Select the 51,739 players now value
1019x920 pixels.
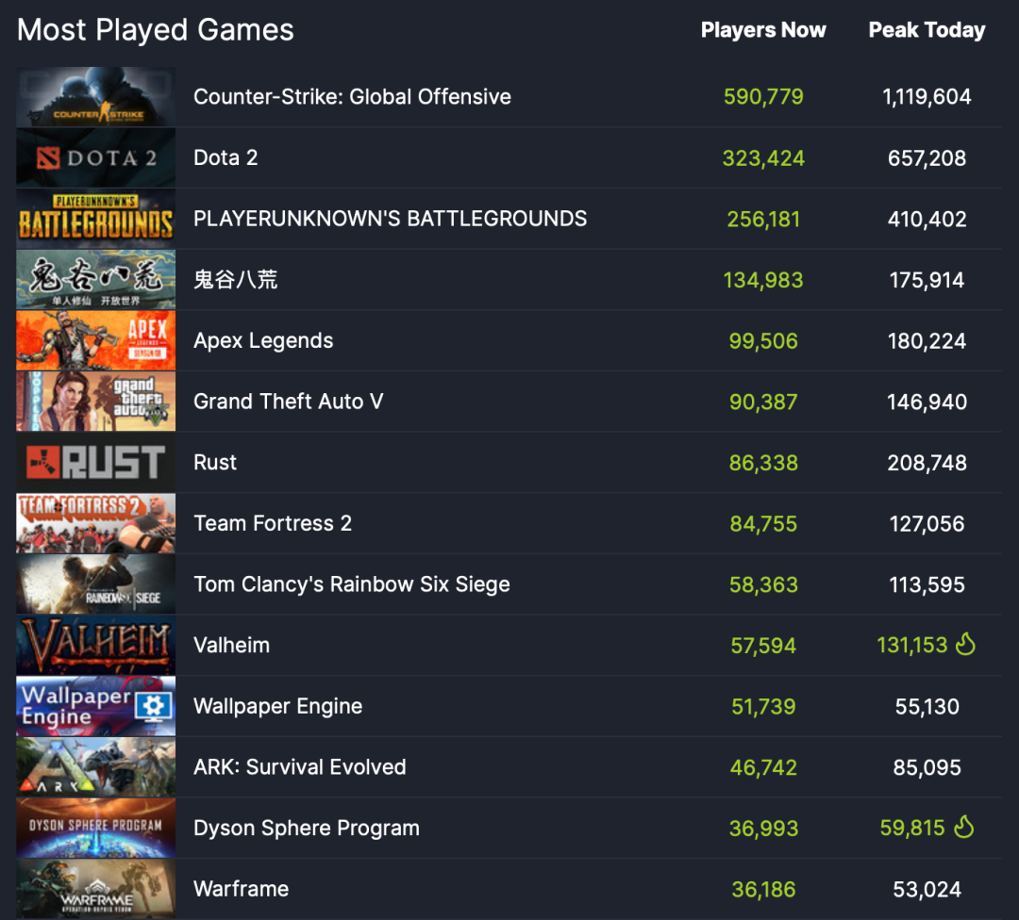pyautogui.click(x=763, y=708)
